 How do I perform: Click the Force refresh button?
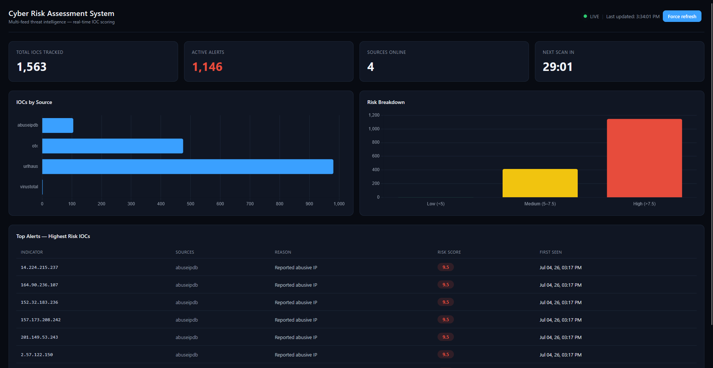(x=682, y=16)
